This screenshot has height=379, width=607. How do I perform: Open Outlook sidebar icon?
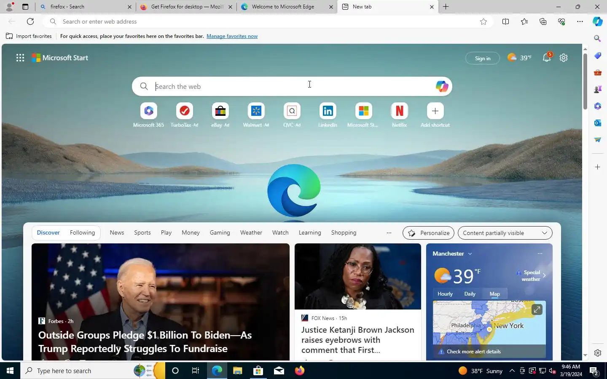coord(597,123)
